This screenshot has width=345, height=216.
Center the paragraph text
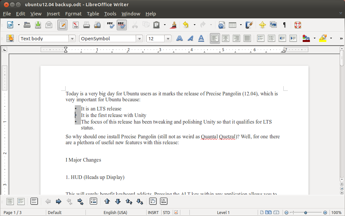click(226, 38)
